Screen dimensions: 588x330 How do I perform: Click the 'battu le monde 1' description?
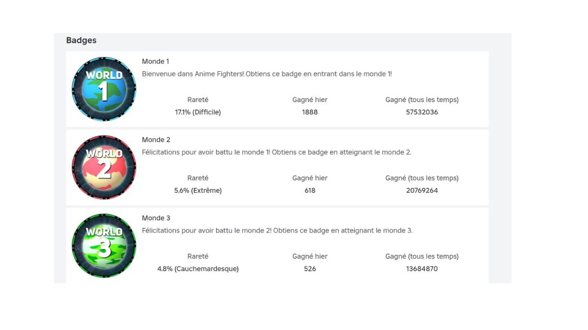276,152
